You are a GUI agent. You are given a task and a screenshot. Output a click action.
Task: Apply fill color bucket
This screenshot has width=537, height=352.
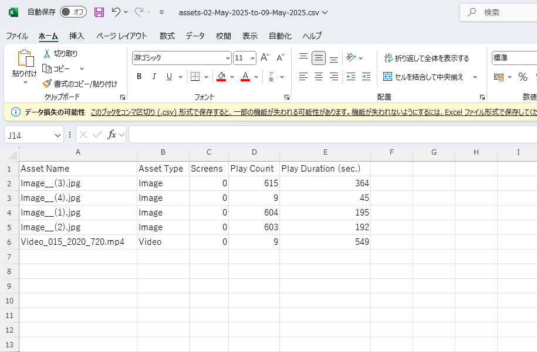[x=221, y=77]
